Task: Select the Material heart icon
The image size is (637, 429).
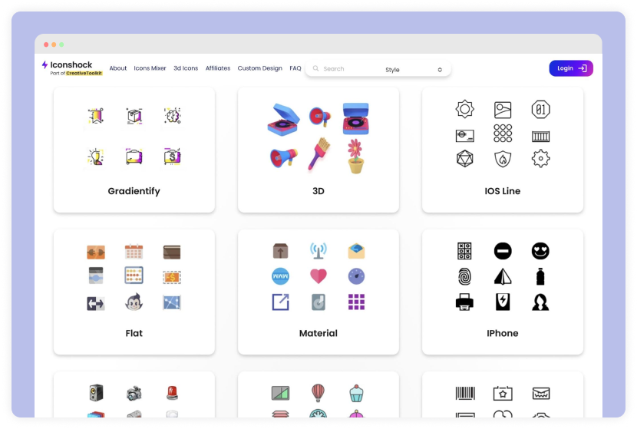Action: point(318,276)
